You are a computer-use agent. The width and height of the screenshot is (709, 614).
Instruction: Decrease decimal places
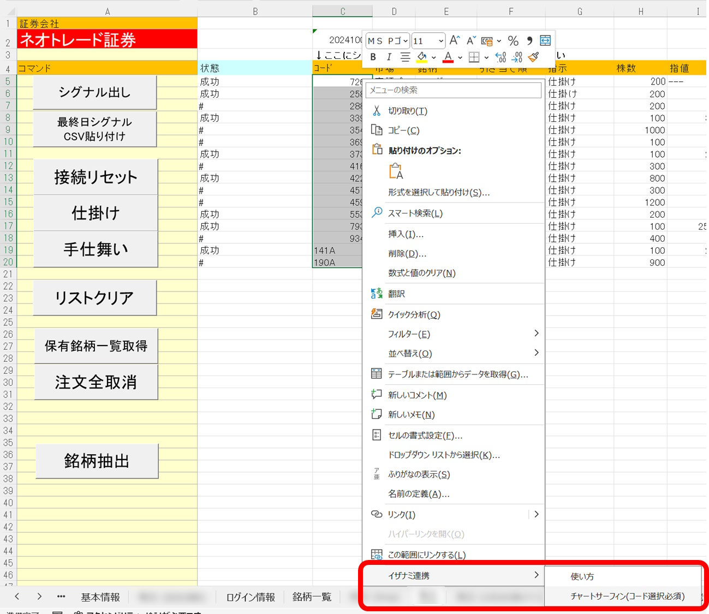click(517, 57)
